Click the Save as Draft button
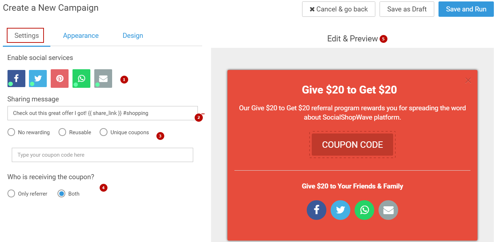The width and height of the screenshot is (496, 242). point(407,9)
